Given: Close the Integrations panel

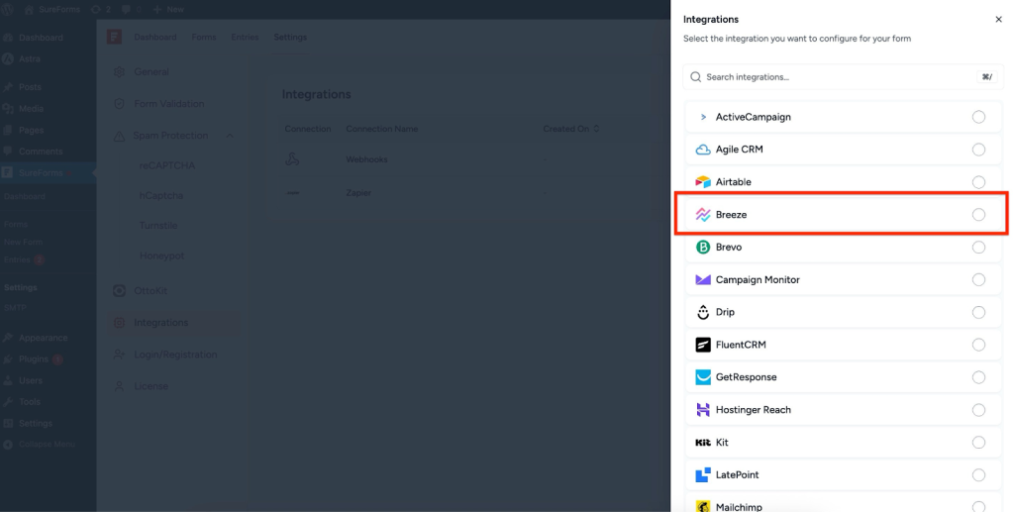Looking at the screenshot, I should 998,20.
